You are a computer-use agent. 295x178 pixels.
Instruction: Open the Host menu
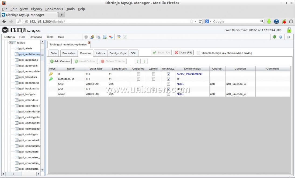[22, 37]
